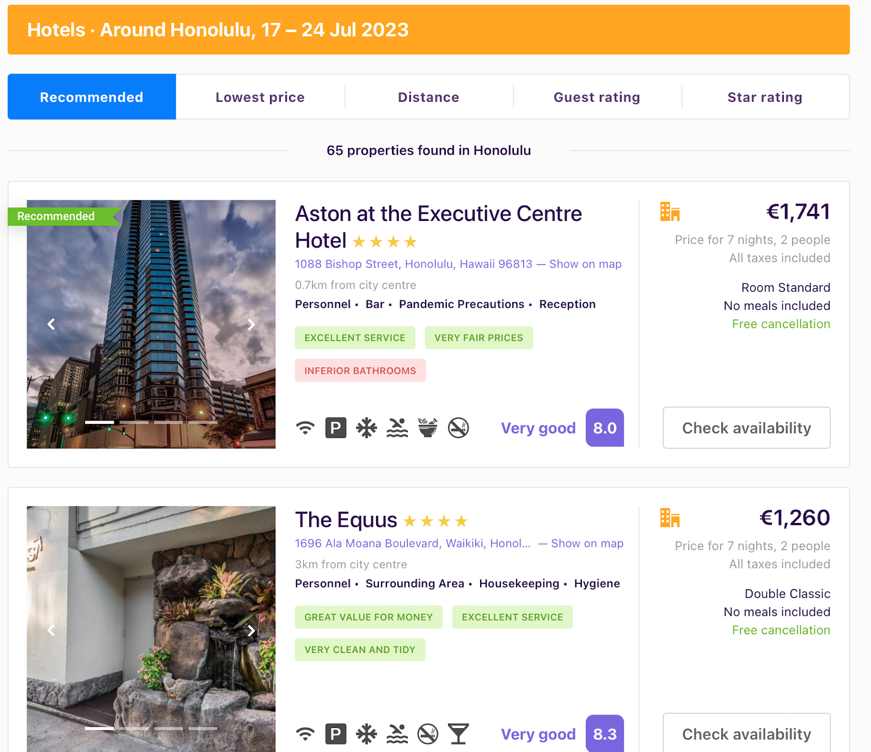Click parking icon for Aston Executive Centre
The height and width of the screenshot is (752, 871).
click(336, 428)
